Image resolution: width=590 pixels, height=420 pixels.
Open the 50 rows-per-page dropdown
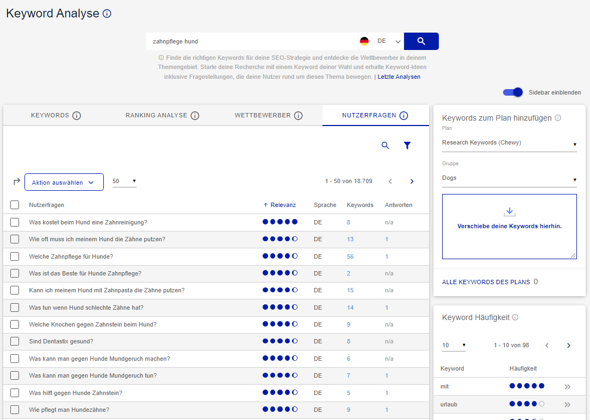[x=124, y=181]
